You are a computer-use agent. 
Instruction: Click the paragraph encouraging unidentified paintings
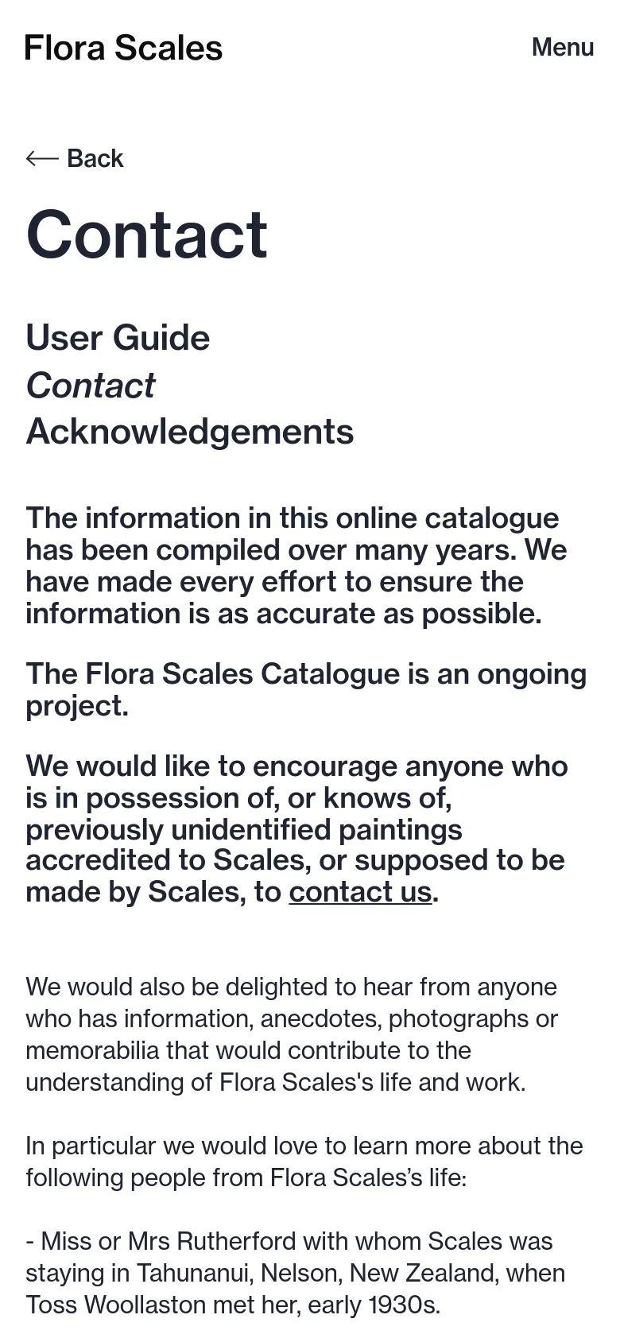click(x=296, y=828)
